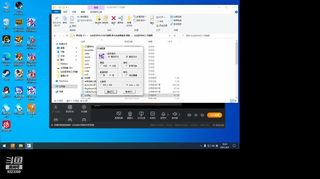Screen dimensions: 320x179
Task: Open the microphone options arrow in streaming app
Action: [168, 114]
